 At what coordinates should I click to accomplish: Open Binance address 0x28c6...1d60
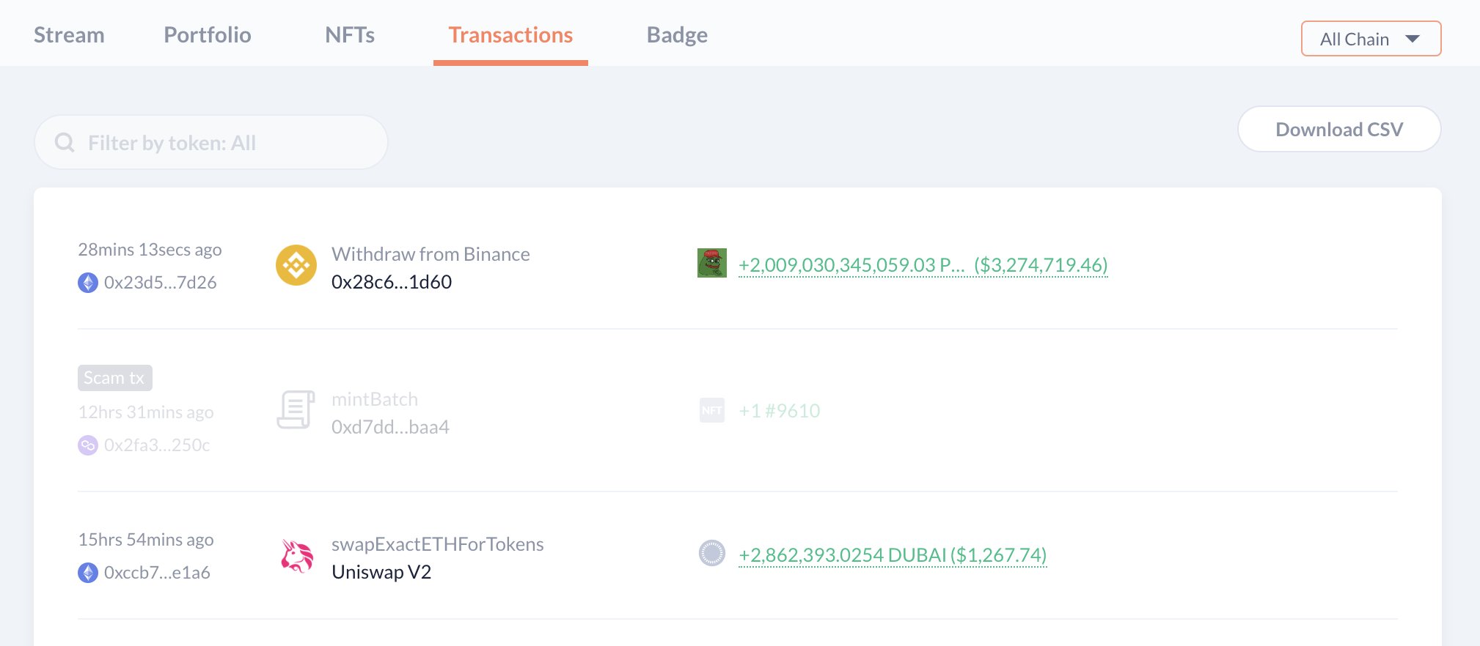tap(392, 282)
